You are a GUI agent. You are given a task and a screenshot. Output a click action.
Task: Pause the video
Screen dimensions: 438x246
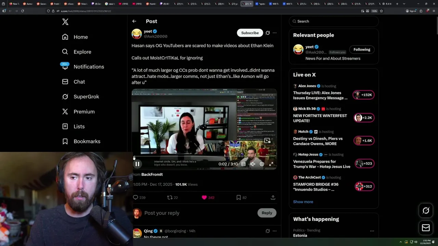137,164
